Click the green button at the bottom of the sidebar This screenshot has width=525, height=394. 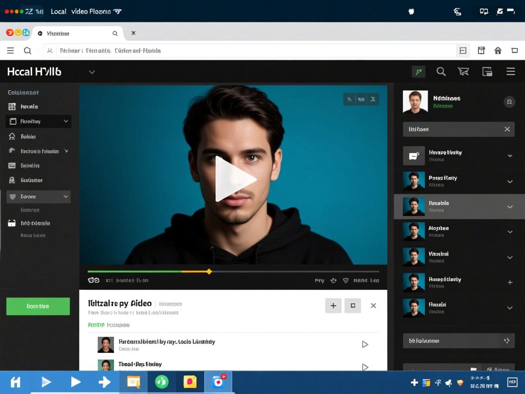pos(38,306)
